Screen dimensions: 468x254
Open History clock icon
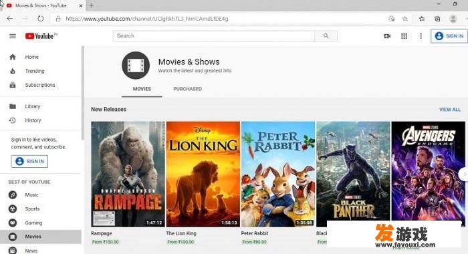12,120
